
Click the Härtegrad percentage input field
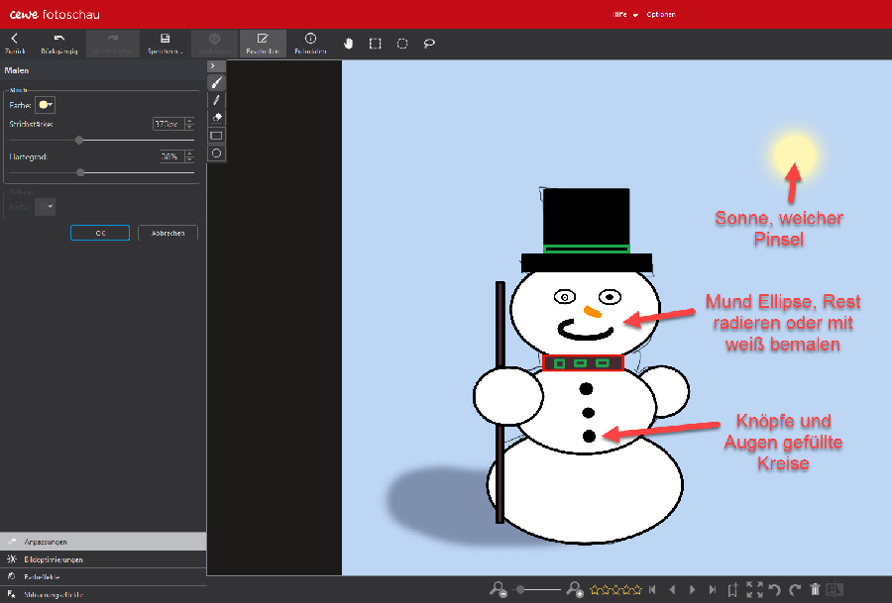click(169, 156)
